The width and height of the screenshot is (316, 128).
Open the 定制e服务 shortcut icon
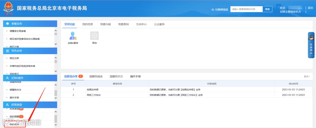pos(73,36)
